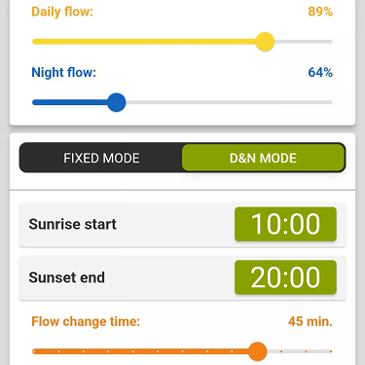
Task: Click the Daily flow label
Action: [62, 12]
